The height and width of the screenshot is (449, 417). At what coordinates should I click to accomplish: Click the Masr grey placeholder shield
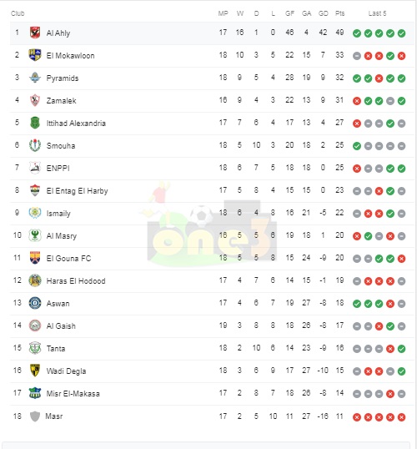click(35, 416)
